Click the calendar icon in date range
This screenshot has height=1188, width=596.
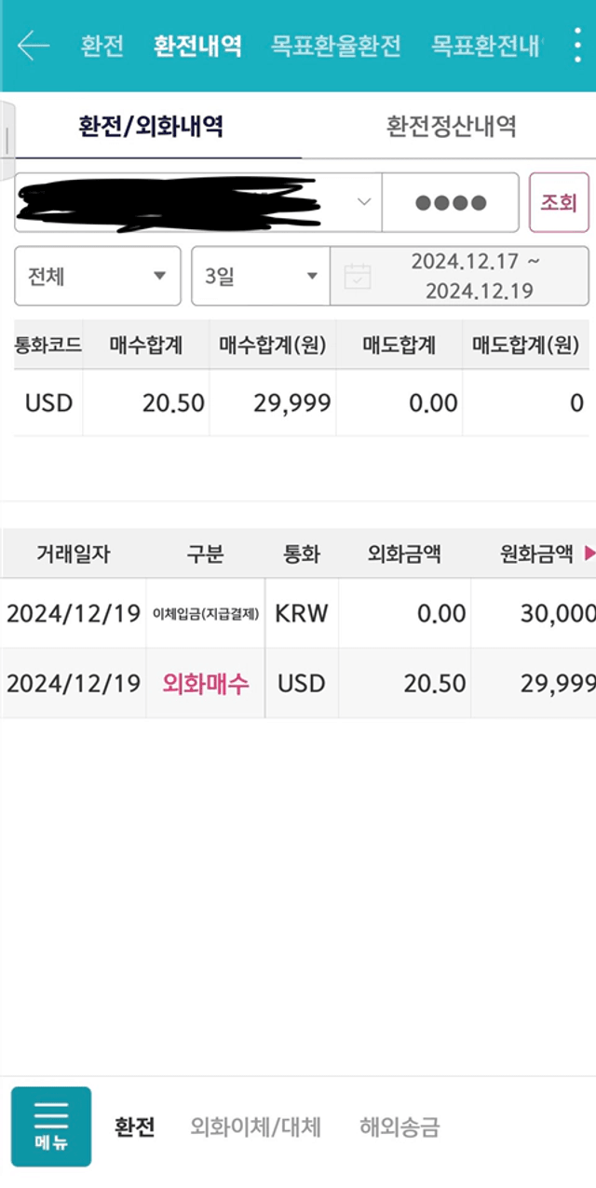coord(358,277)
